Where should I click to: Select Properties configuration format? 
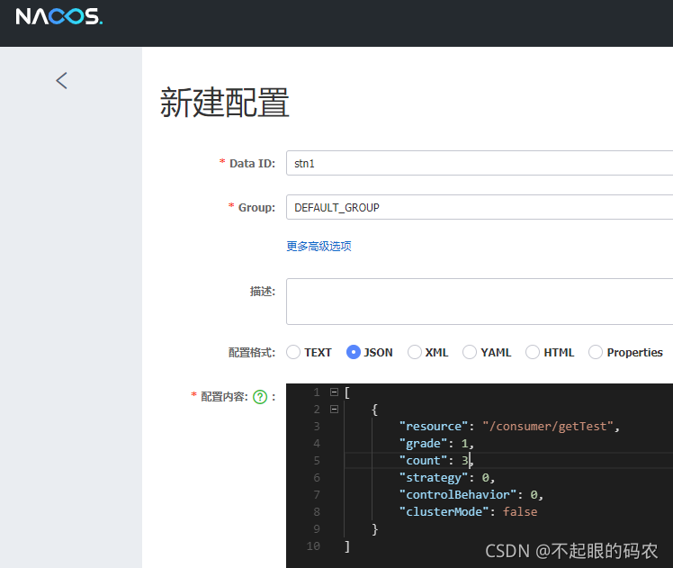click(x=596, y=352)
